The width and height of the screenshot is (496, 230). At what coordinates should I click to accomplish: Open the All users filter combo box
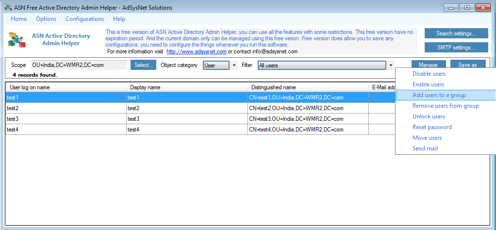pos(322,66)
